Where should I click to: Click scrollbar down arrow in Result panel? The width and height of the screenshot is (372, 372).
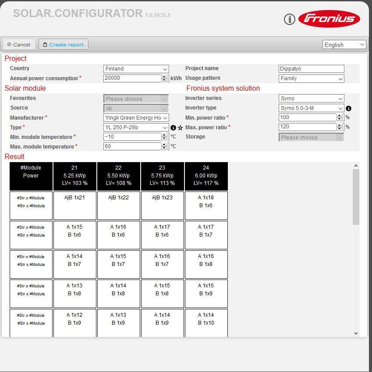(x=356, y=333)
